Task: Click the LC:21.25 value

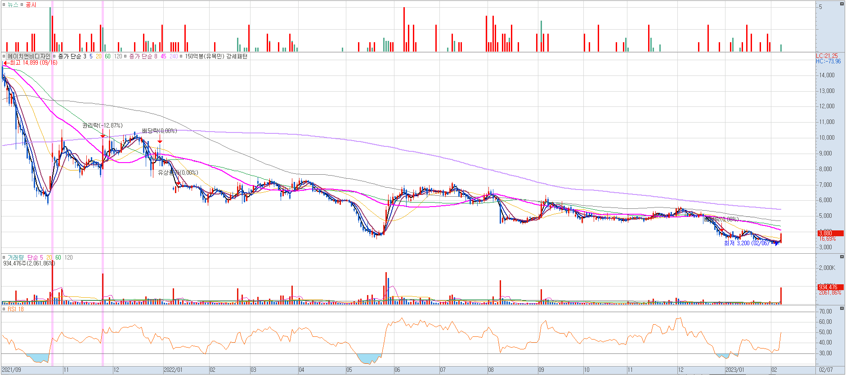Action: click(827, 56)
